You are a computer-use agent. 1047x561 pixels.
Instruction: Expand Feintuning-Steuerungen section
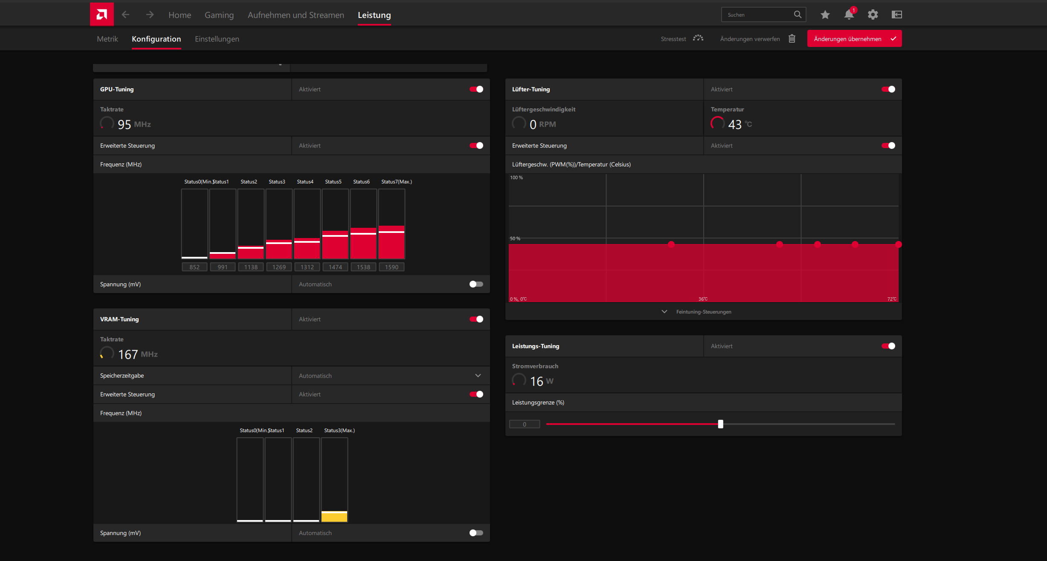click(x=703, y=312)
